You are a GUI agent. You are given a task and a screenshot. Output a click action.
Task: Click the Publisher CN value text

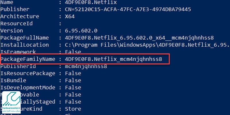(x=128, y=9)
